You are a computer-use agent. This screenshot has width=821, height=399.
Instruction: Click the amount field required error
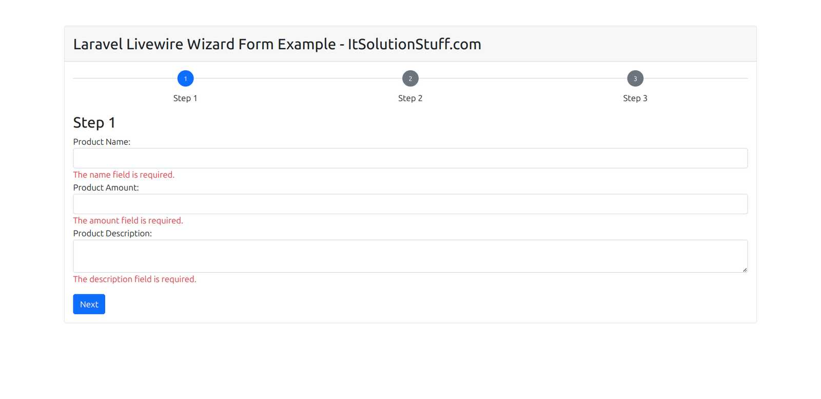pyautogui.click(x=128, y=220)
